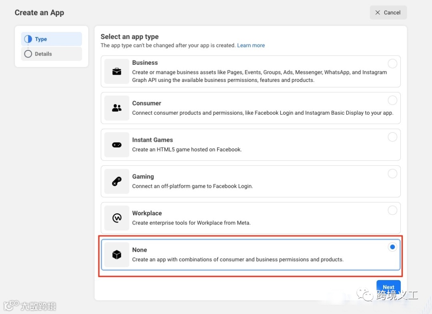This screenshot has width=432, height=314.
Task: Click the Consumer people icon
Action: (x=117, y=108)
